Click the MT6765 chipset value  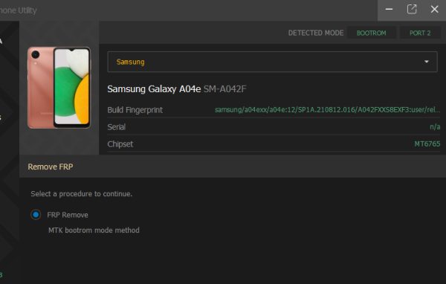pos(427,143)
